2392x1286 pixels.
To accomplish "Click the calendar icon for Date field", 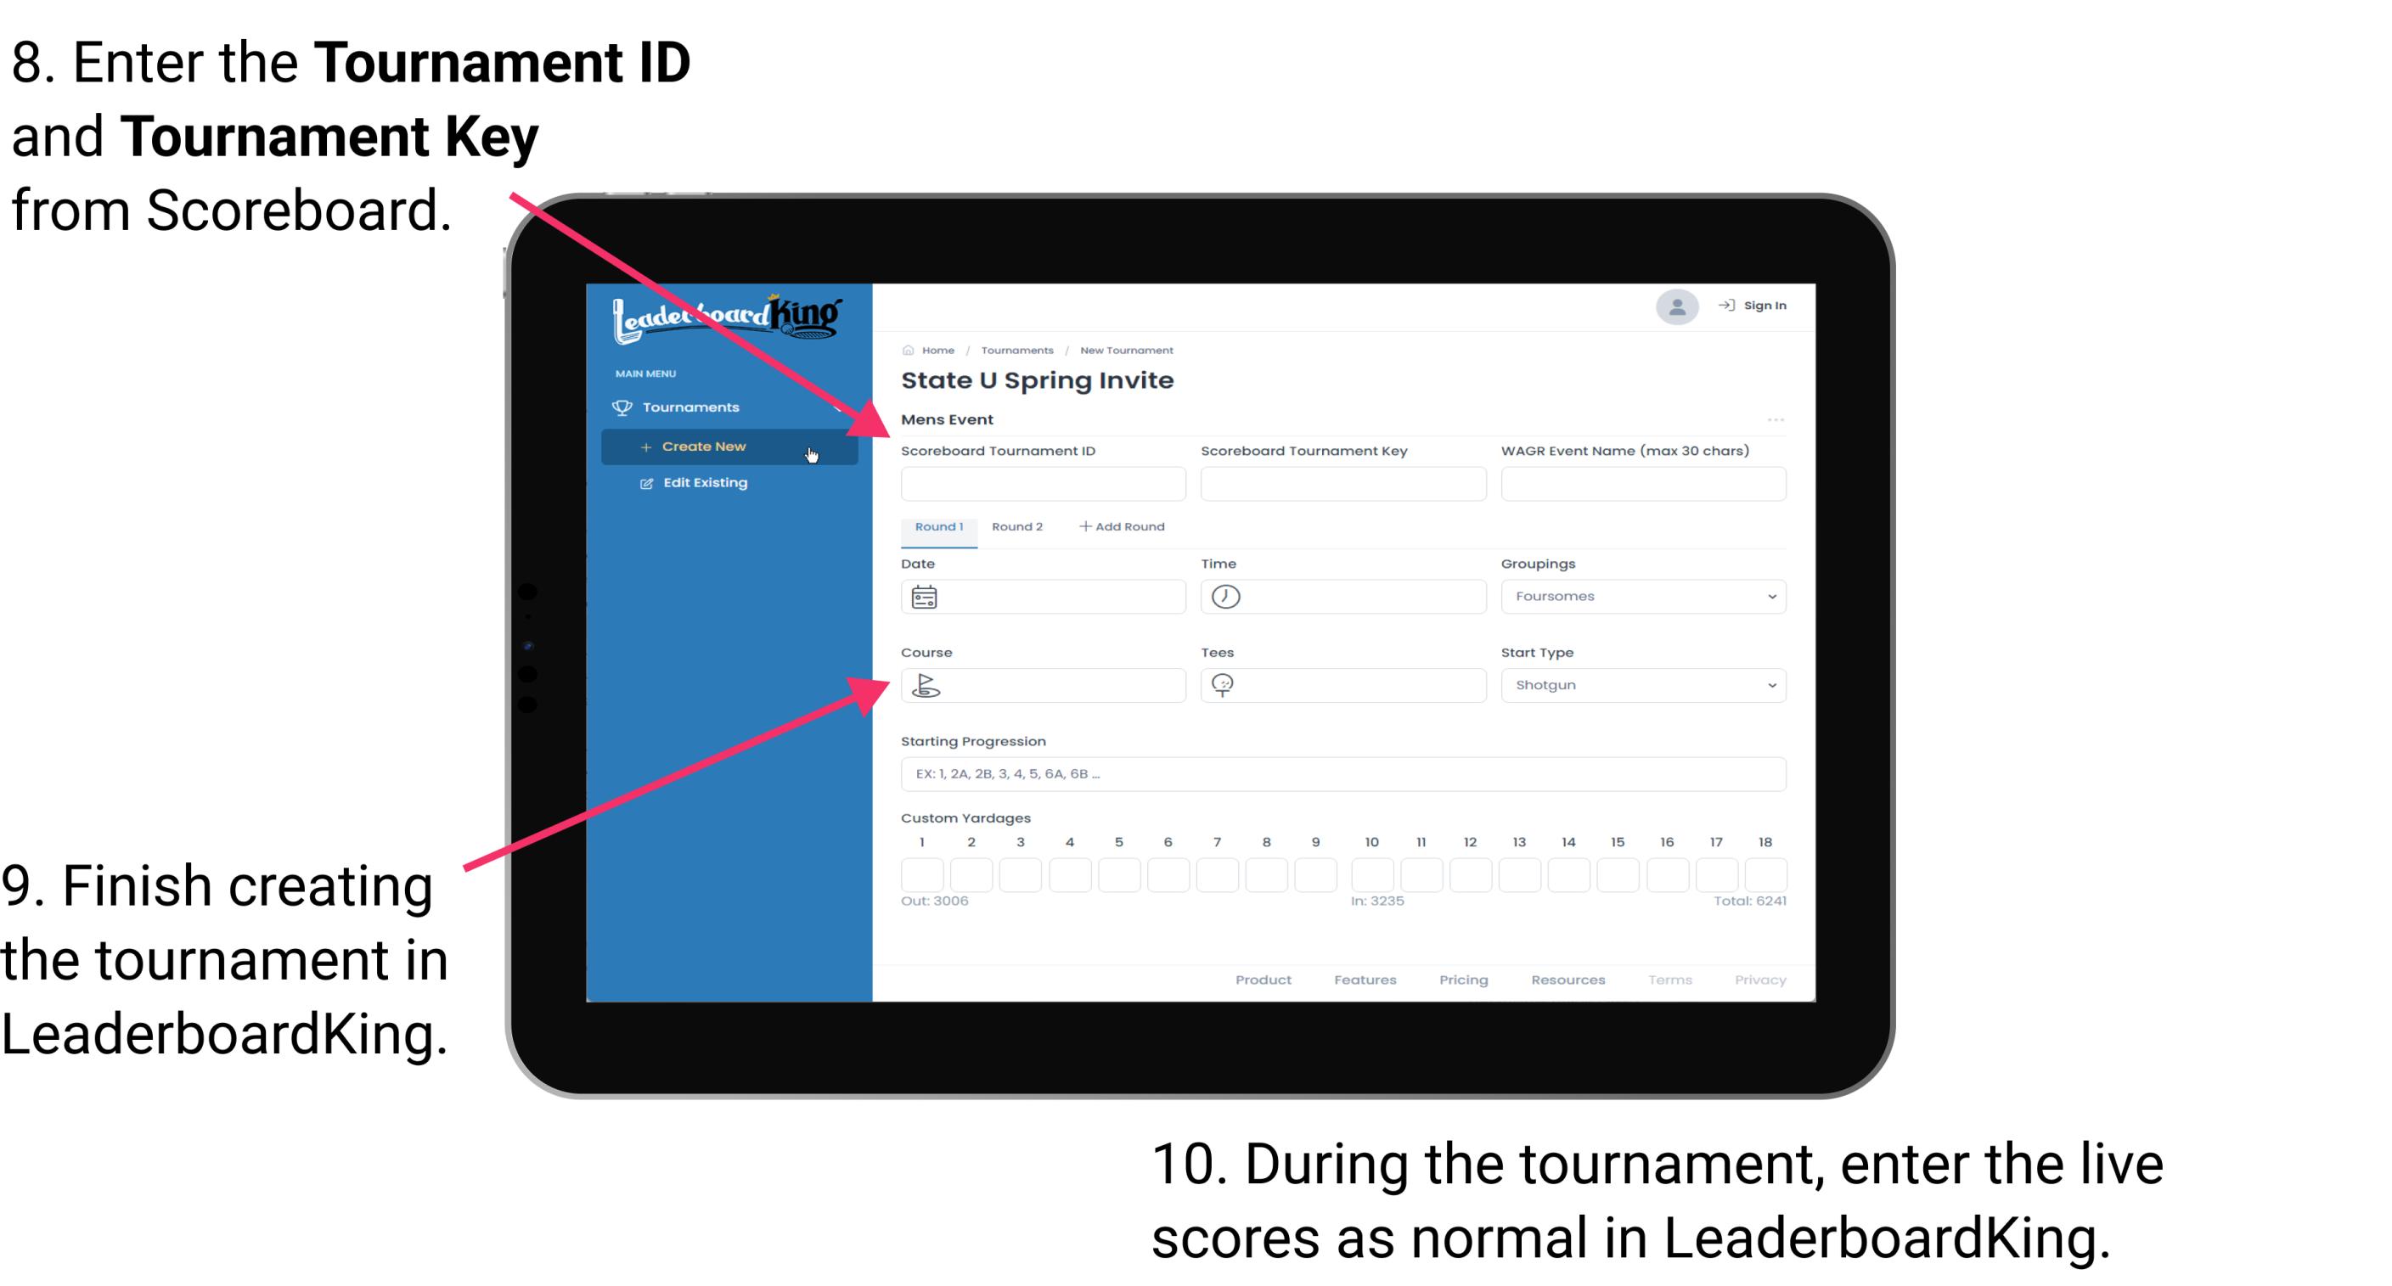I will coord(926,596).
